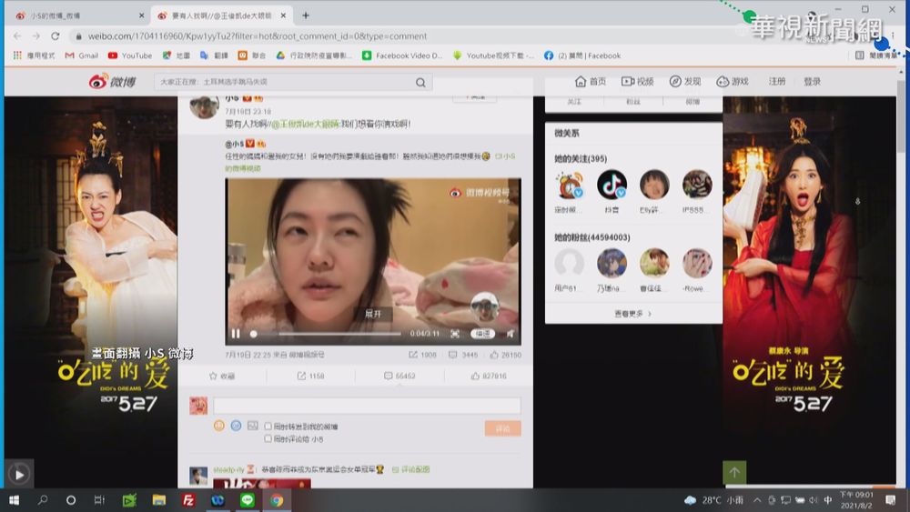Screen dimensions: 910x512
Task: Go back using the browser back arrow
Action: (17, 36)
